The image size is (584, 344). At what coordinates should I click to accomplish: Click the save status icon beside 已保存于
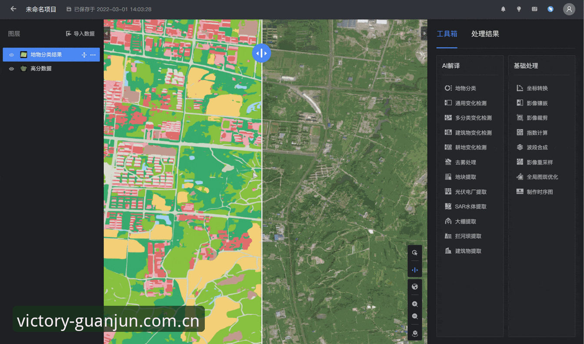69,9
